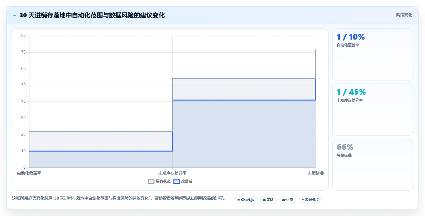Select the 数据卡片 chip
425x216 pixels.
click(310, 200)
